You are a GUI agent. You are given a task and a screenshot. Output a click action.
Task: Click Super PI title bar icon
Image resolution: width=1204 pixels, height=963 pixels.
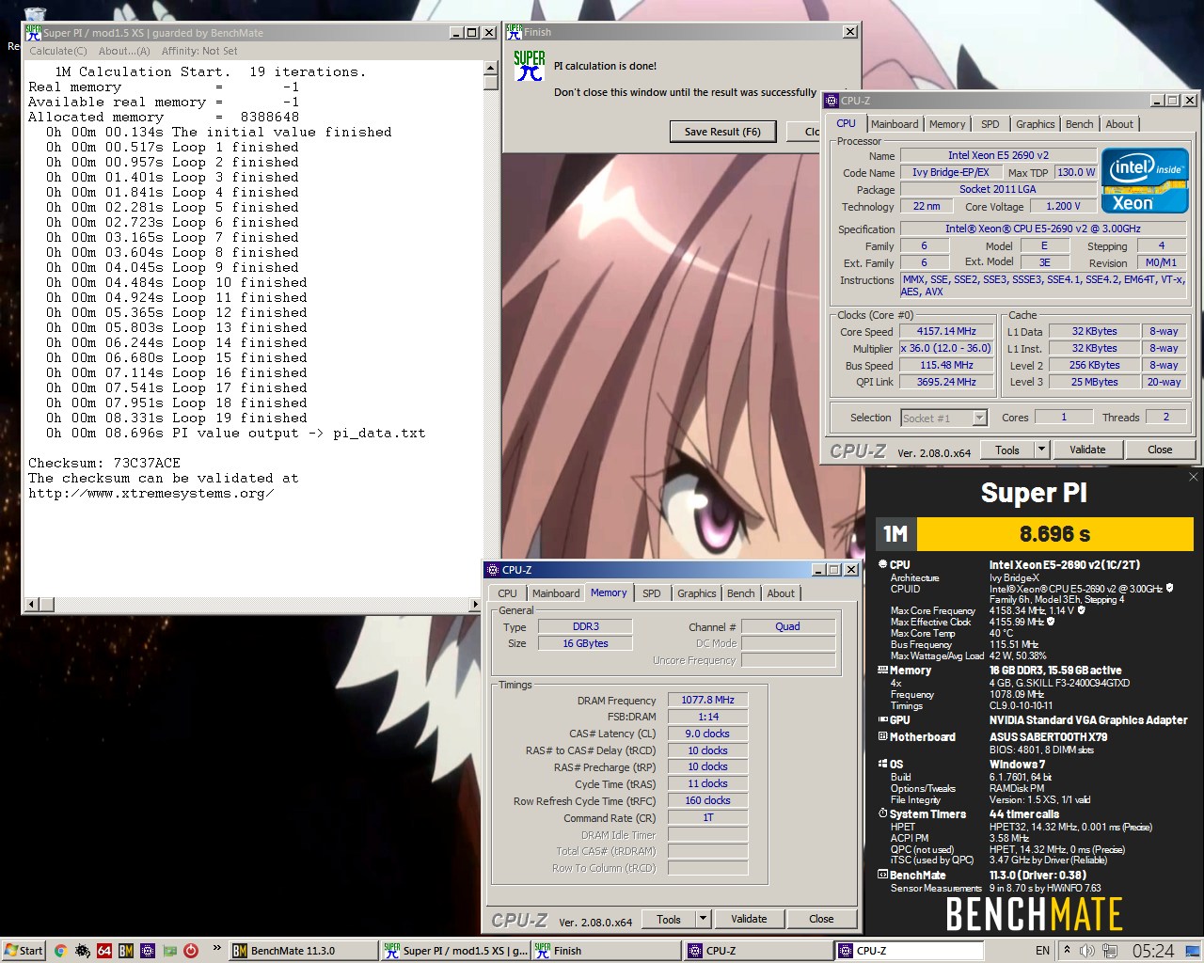click(33, 32)
